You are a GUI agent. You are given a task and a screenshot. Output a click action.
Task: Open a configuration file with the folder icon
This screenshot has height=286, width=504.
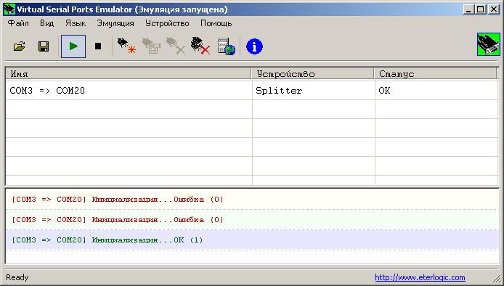pyautogui.click(x=20, y=46)
